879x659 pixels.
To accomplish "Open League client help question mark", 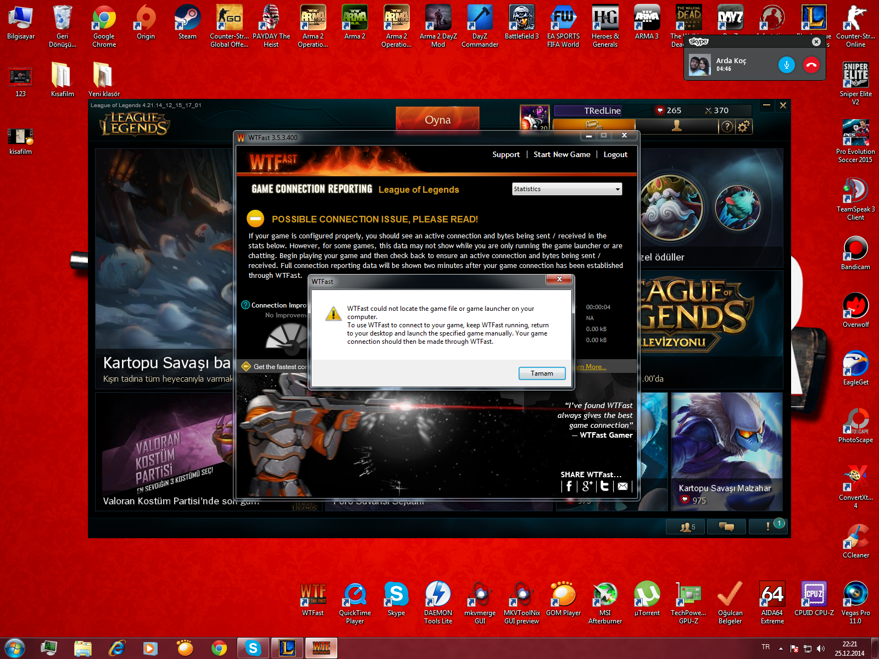I will click(x=727, y=127).
